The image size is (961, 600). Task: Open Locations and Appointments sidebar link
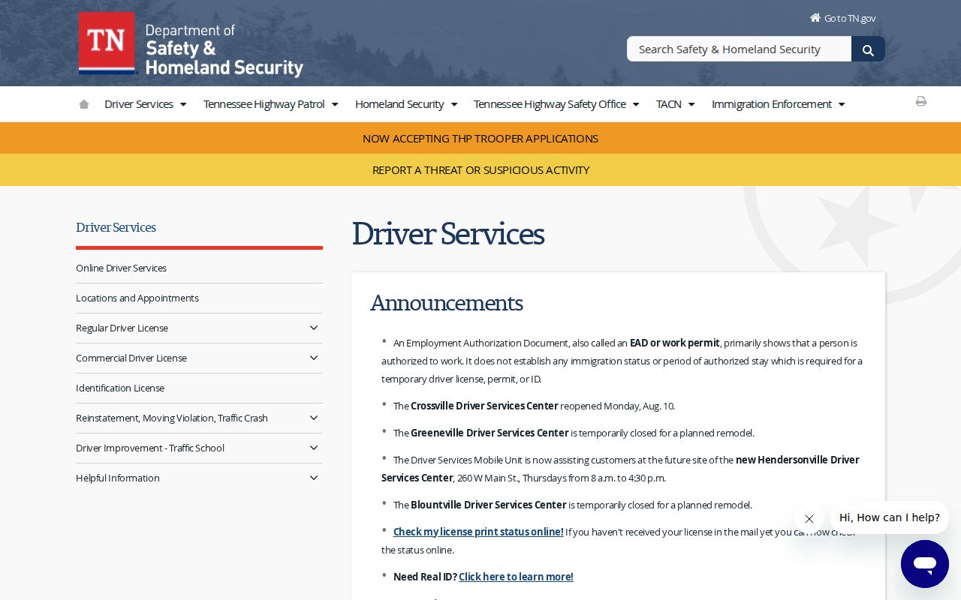[x=137, y=298]
